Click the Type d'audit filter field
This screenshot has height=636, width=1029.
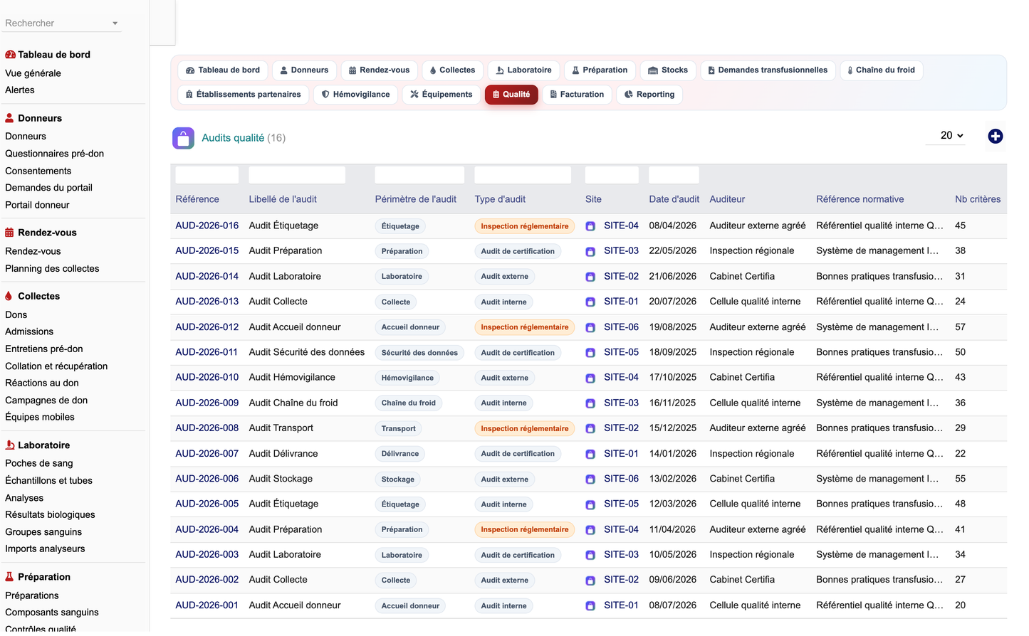coord(523,175)
